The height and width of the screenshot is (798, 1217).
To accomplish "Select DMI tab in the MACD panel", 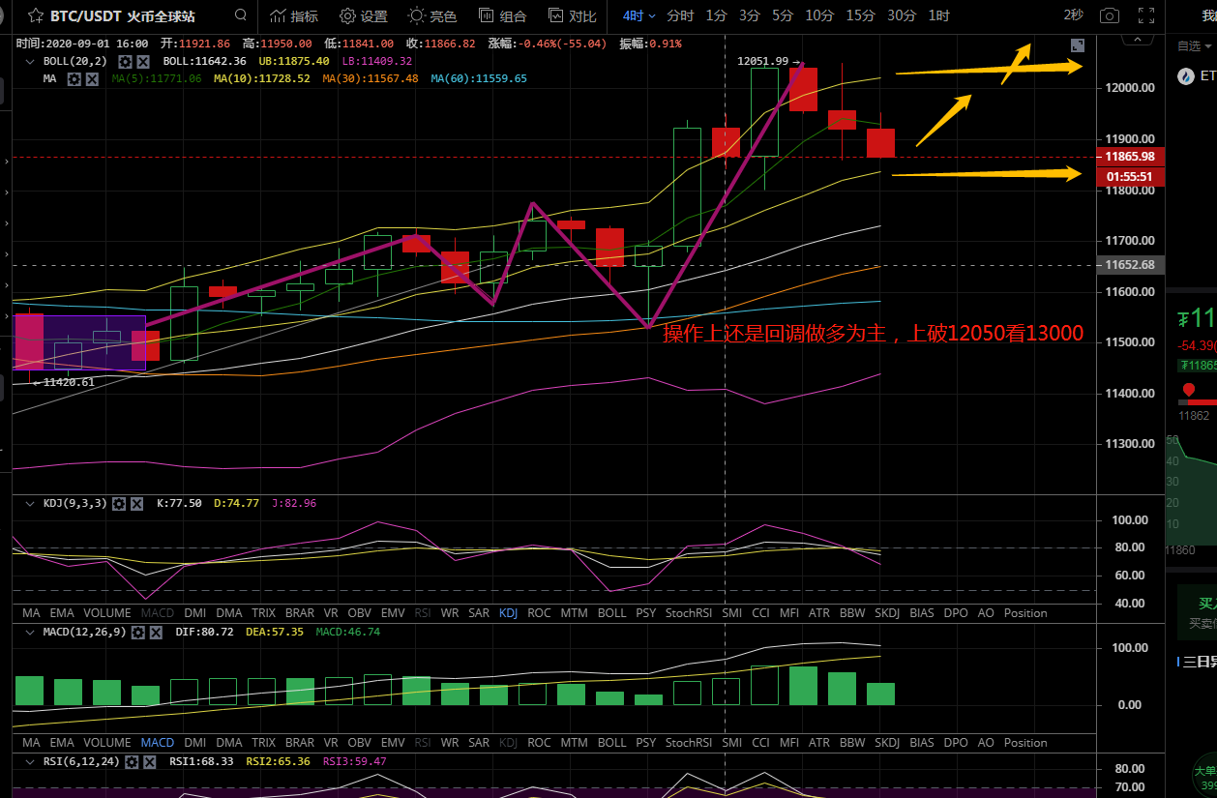I will (194, 743).
